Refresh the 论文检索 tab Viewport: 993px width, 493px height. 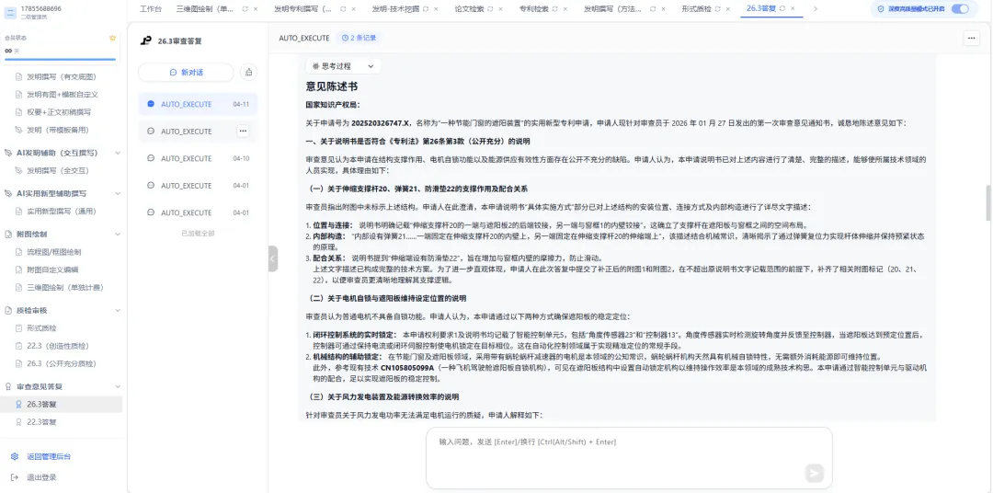[x=491, y=9]
